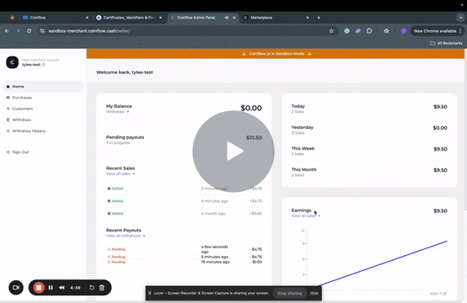Play the video with the large play button
Image resolution: width=467 pixels, height=303 pixels.
tap(233, 151)
